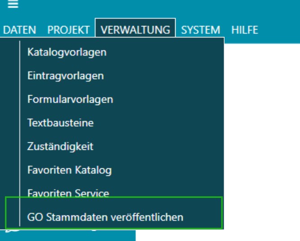Viewport: 300px width, 241px height.
Task: Choose Favoriten Service from the menu
Action: tap(68, 193)
